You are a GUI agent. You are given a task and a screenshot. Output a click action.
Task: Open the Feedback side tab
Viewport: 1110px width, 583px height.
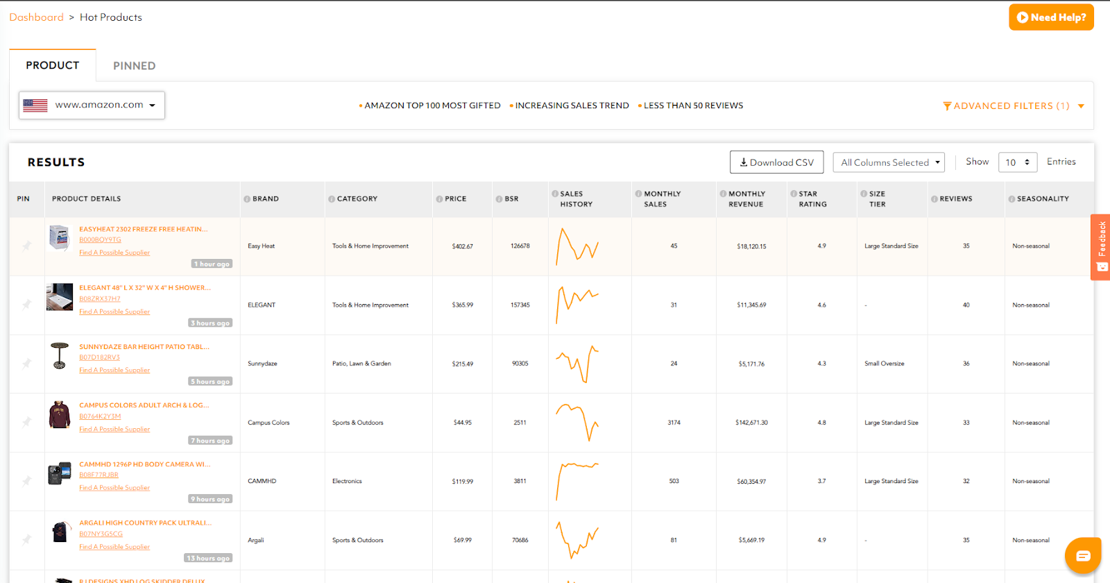pos(1101,246)
